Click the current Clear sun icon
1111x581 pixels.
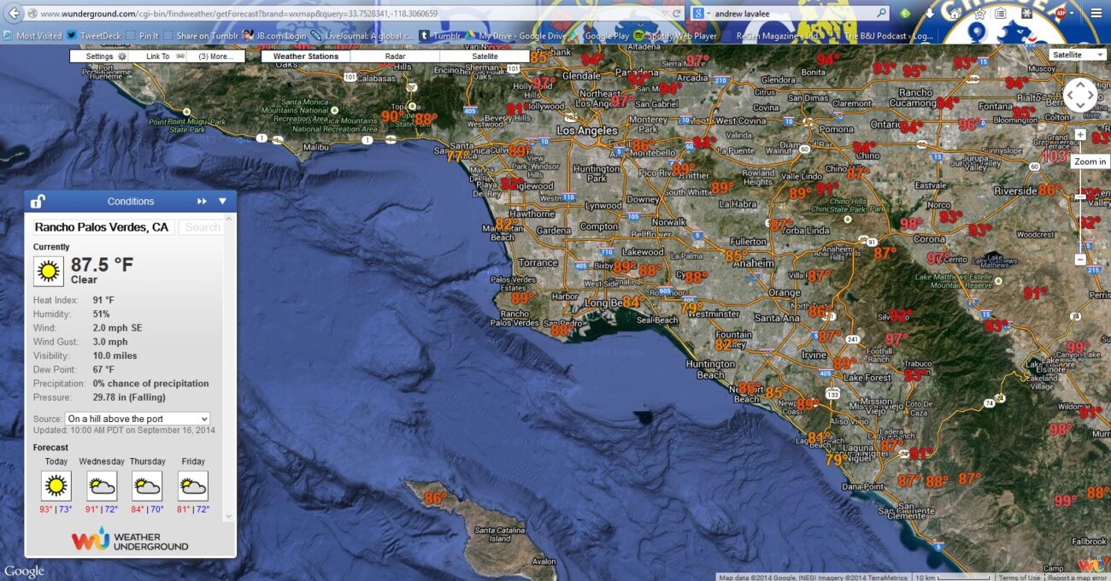49,272
